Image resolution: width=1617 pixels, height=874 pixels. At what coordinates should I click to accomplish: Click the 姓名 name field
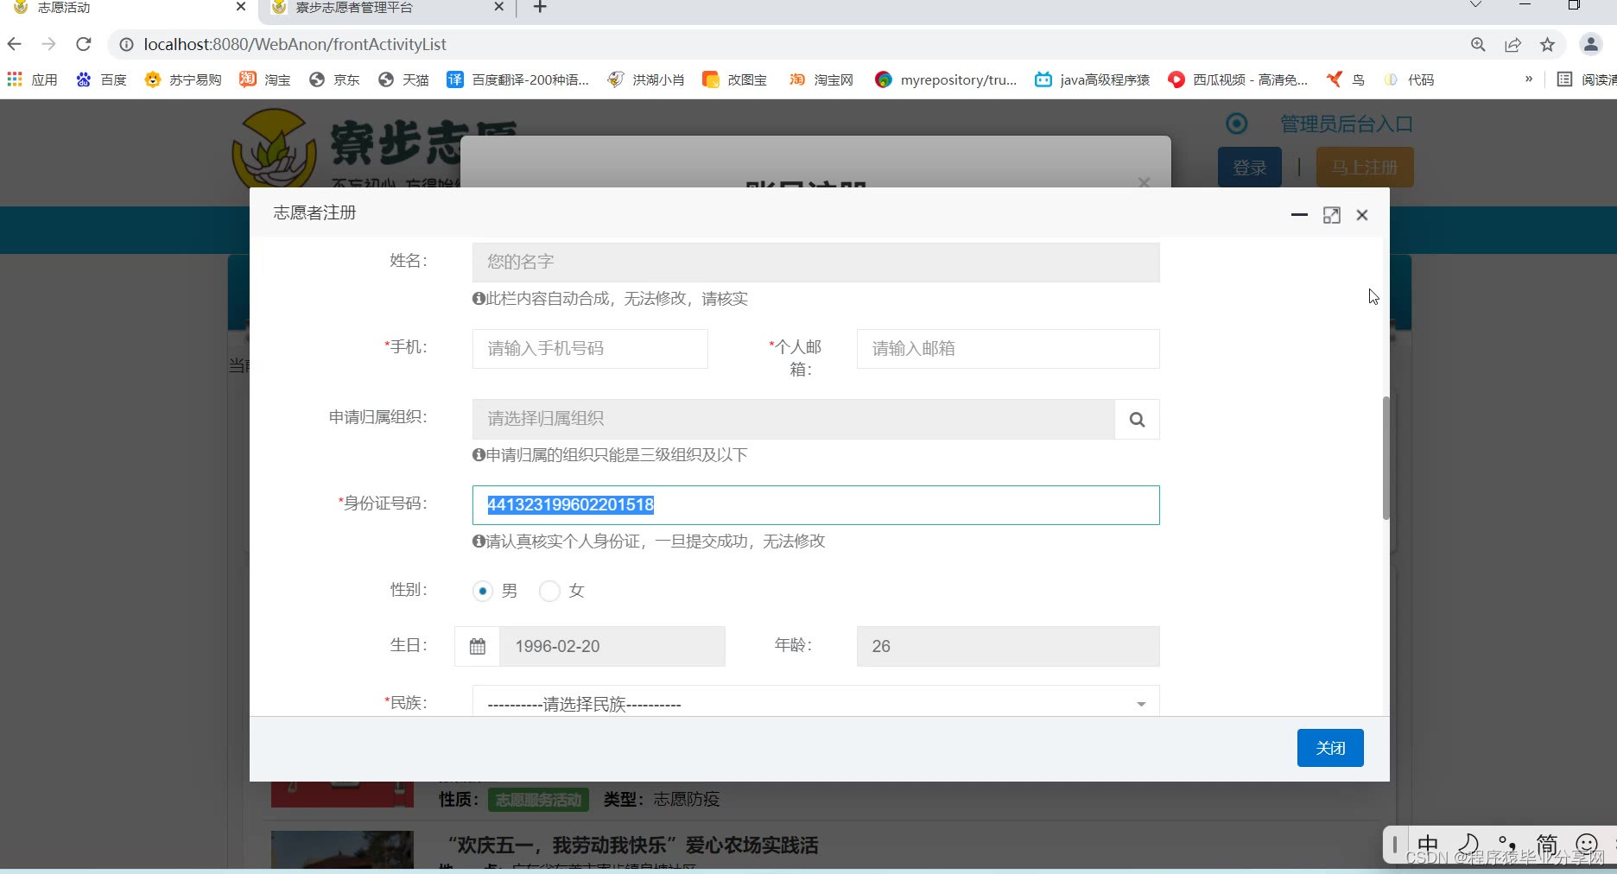pyautogui.click(x=815, y=263)
